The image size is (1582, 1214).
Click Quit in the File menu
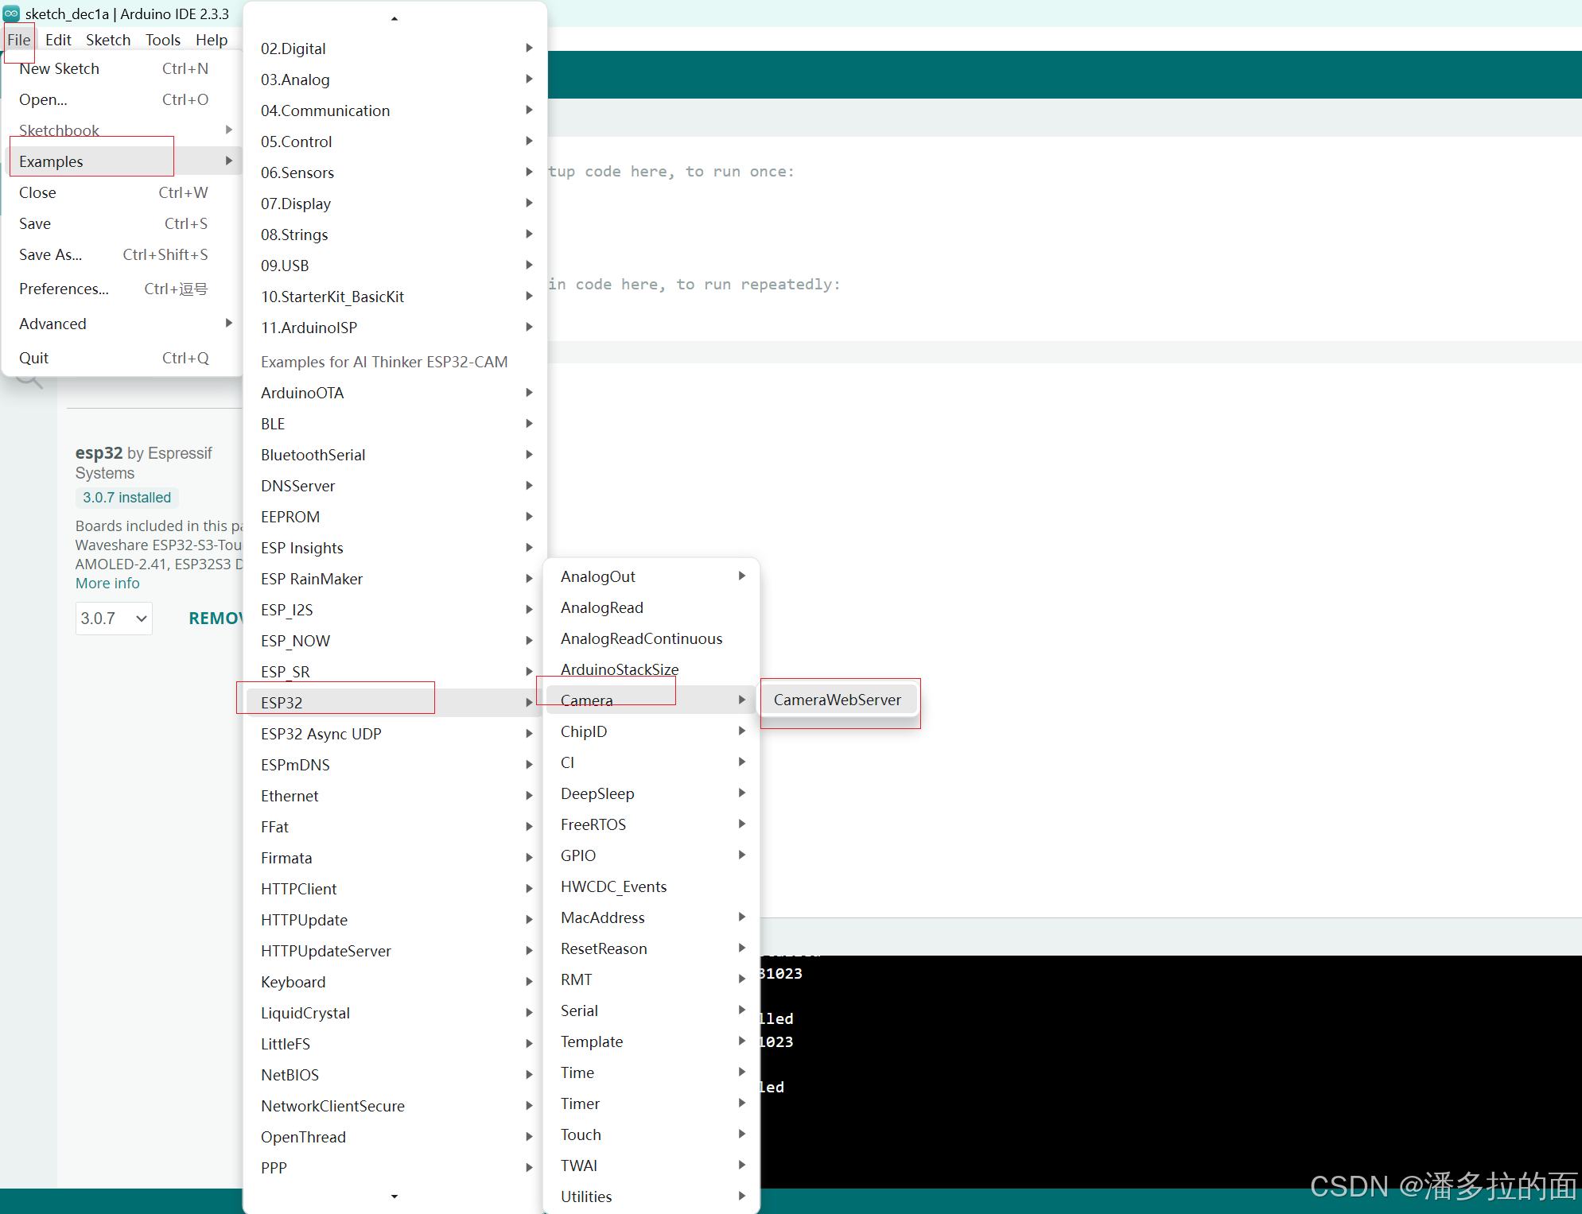pyautogui.click(x=34, y=359)
